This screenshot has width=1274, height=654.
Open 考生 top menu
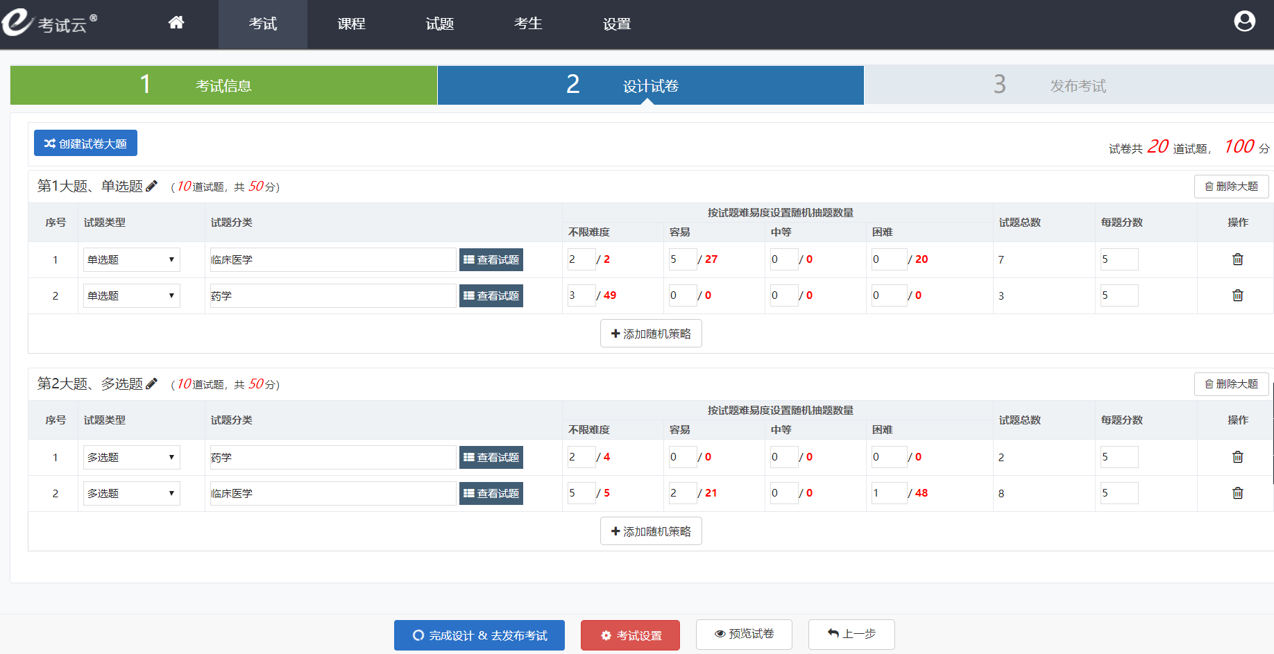point(528,24)
